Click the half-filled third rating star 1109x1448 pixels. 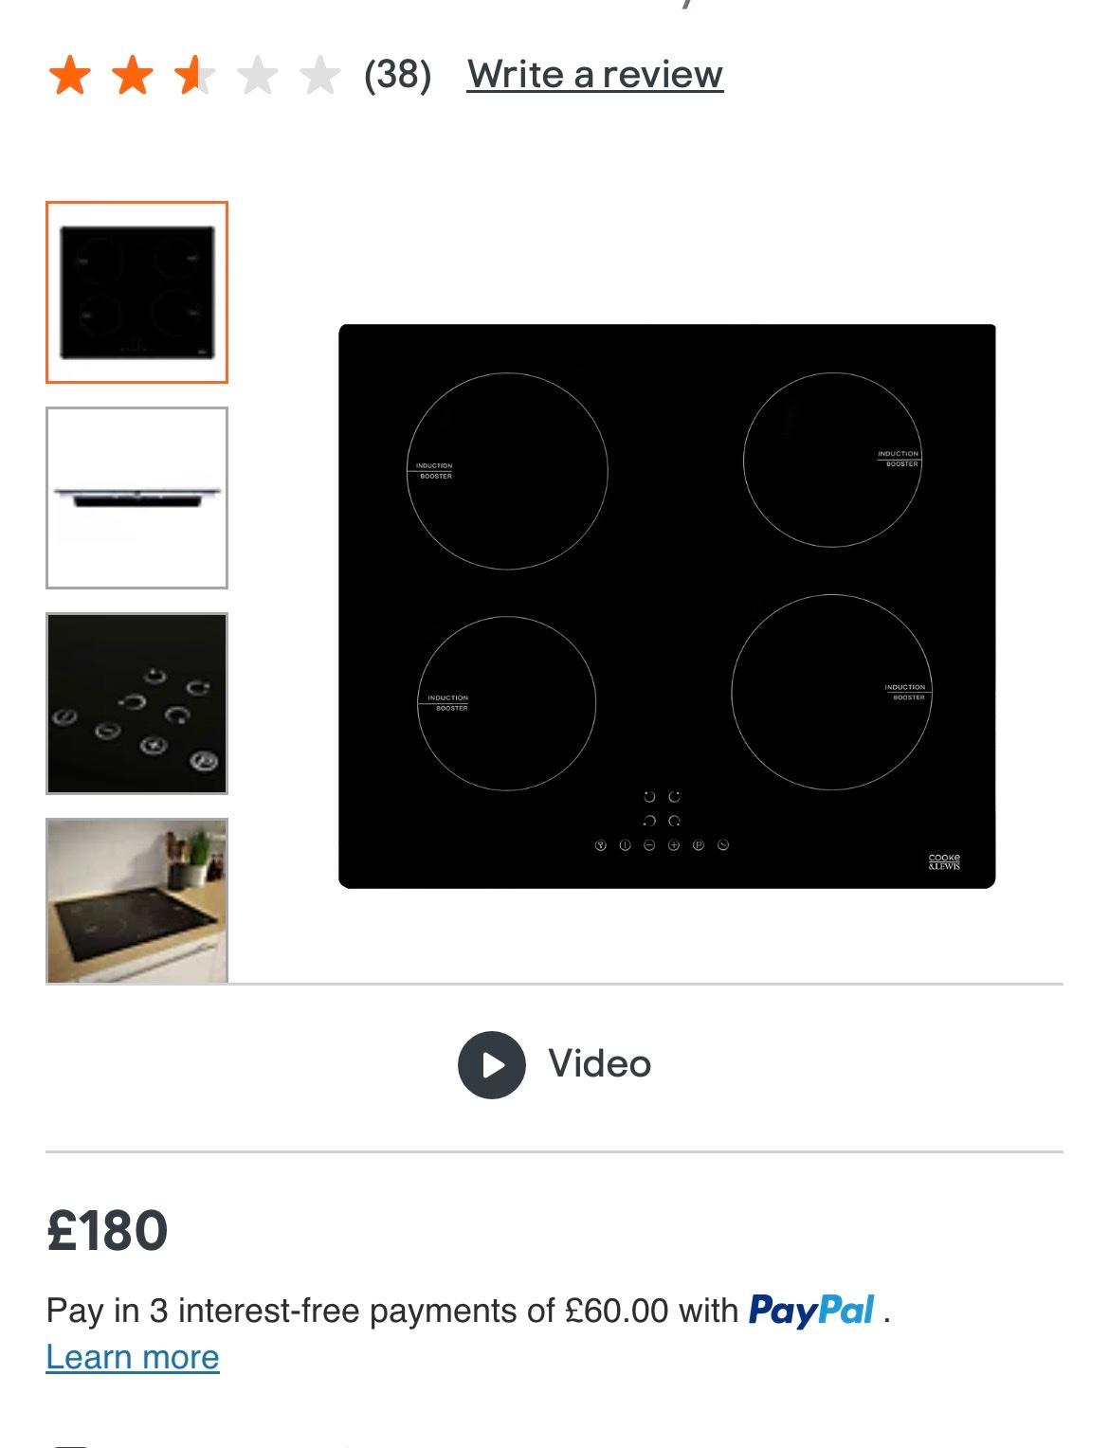pos(194,75)
